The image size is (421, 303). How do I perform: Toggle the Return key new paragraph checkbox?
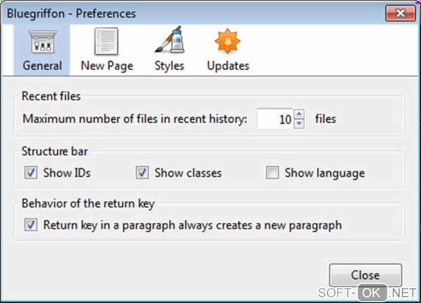[x=31, y=225]
